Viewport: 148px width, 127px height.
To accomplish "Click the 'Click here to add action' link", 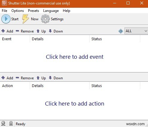I will [74, 104].
